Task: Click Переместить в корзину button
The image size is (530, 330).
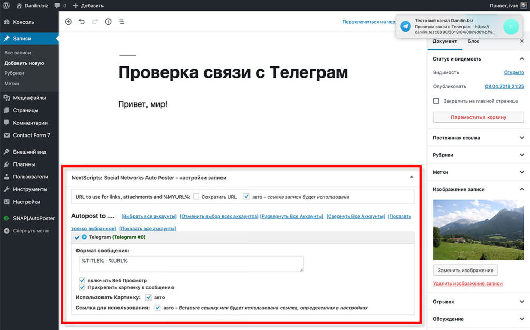Action: coord(478,117)
